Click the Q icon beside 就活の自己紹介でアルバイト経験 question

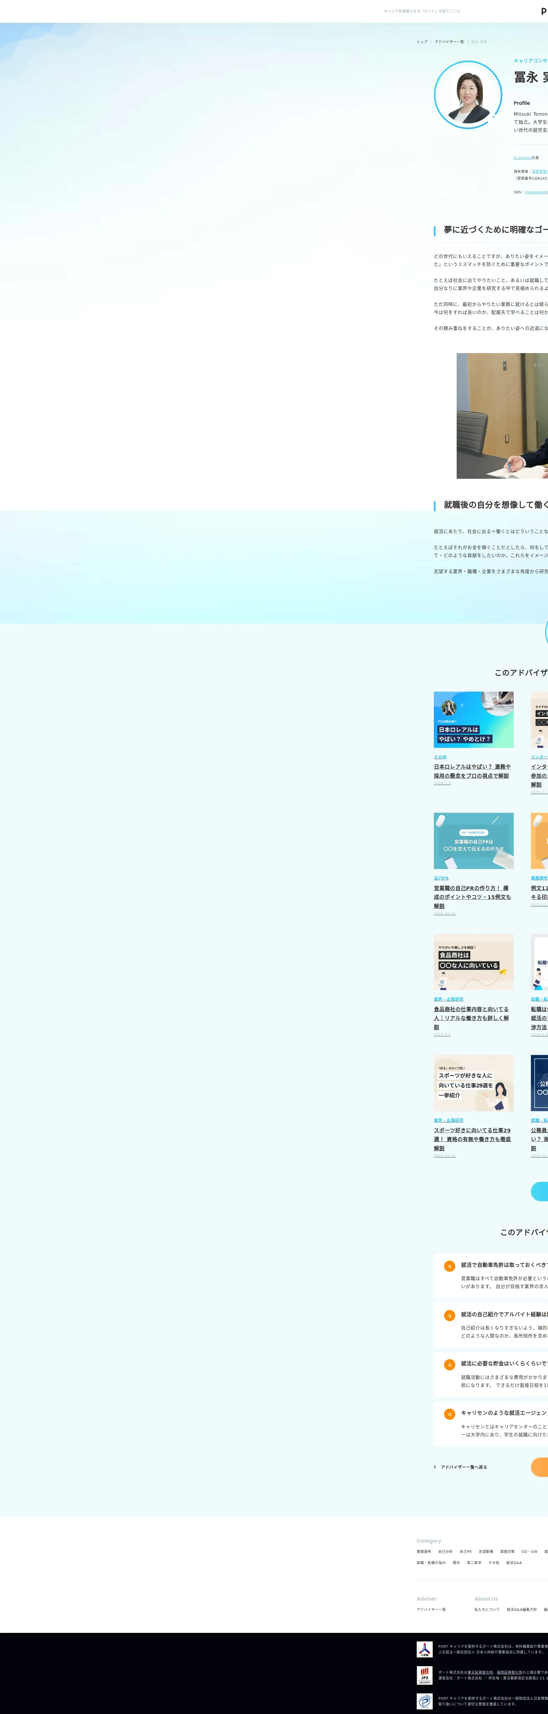pyautogui.click(x=450, y=1315)
